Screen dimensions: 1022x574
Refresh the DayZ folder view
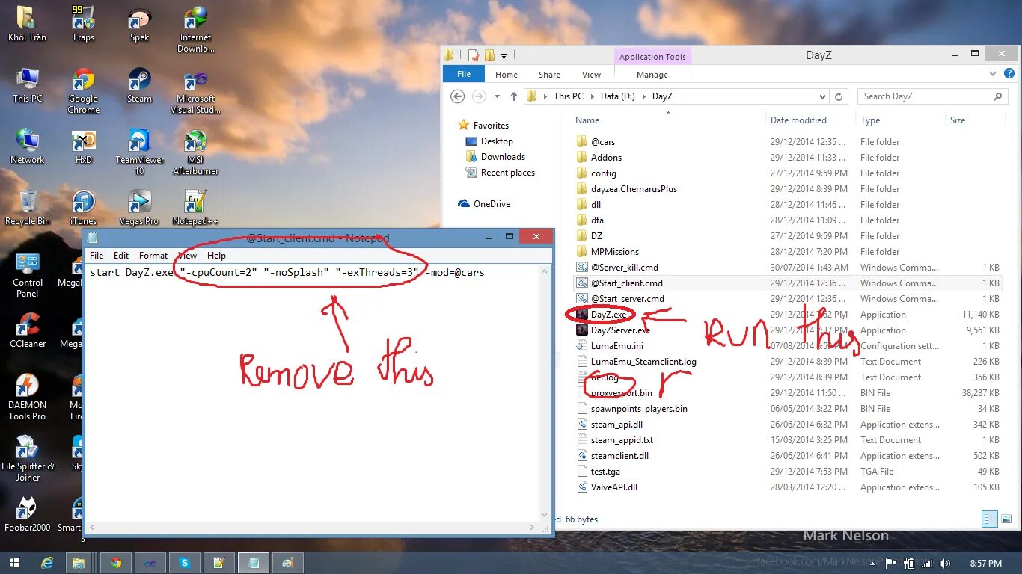click(x=839, y=96)
